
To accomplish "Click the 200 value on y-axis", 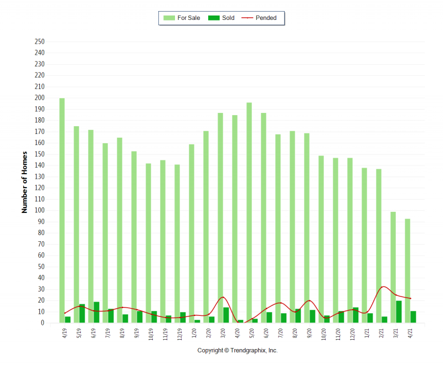I will coord(39,98).
